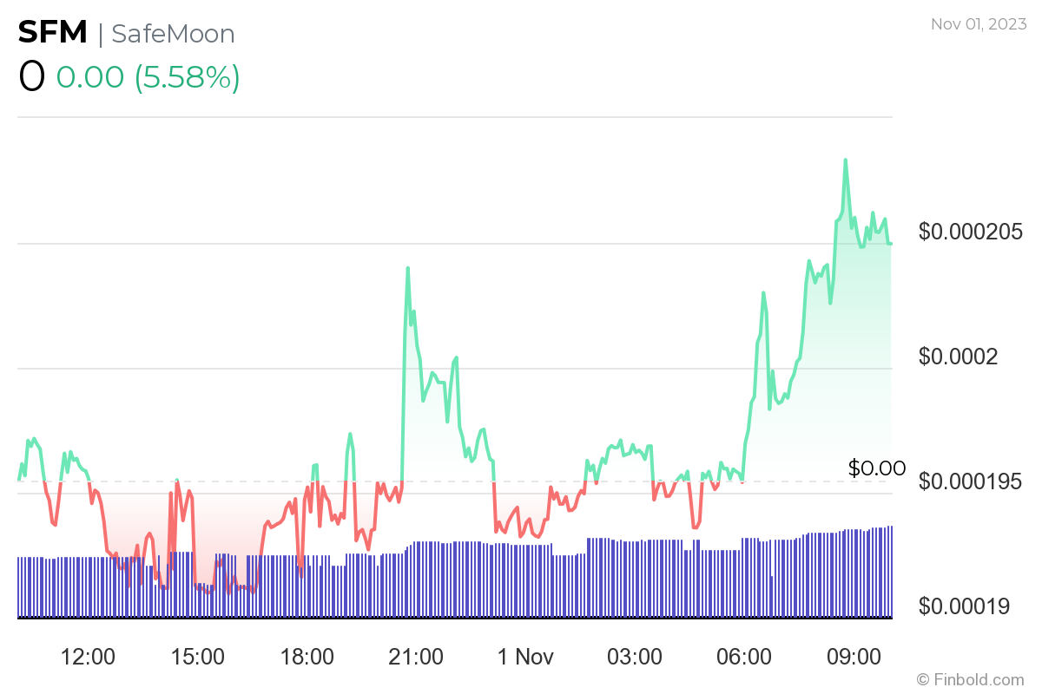The height and width of the screenshot is (694, 1042).
Task: Click the 18:00 time axis label
Action: click(307, 657)
